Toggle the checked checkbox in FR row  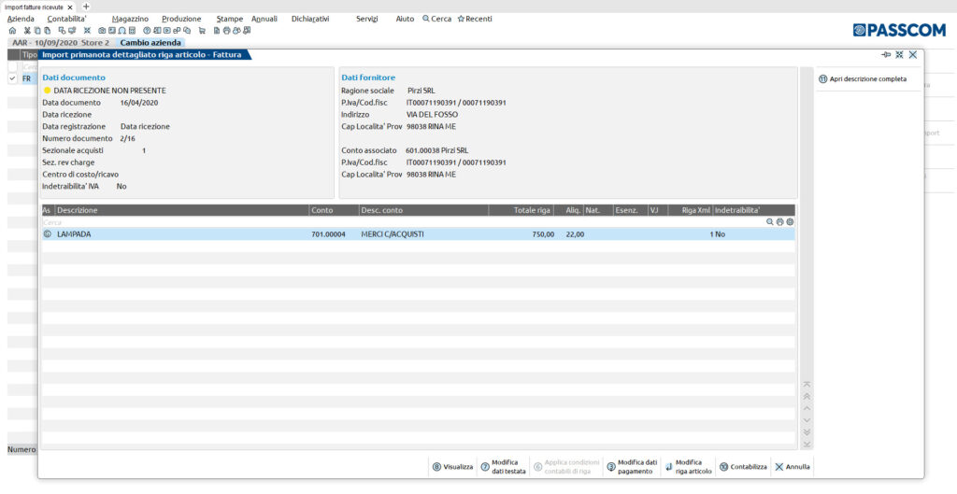(13, 78)
